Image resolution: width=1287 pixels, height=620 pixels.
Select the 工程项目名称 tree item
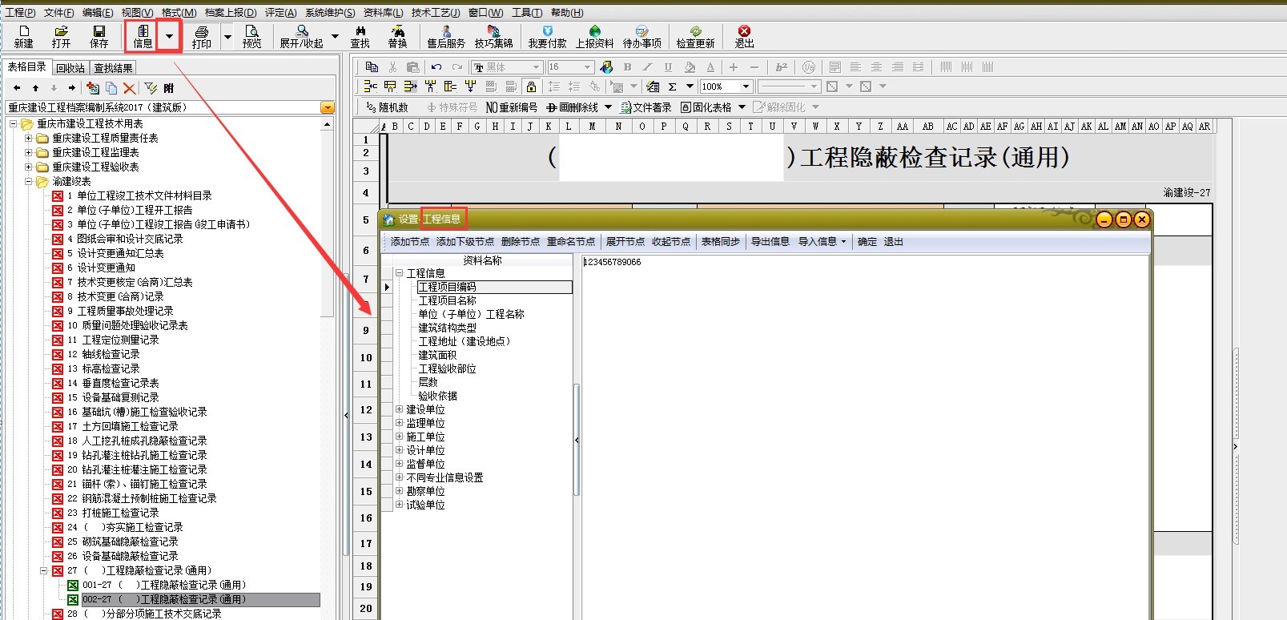click(447, 300)
